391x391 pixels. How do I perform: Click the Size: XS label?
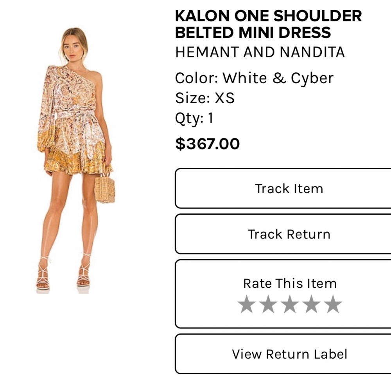pyautogui.click(x=204, y=98)
